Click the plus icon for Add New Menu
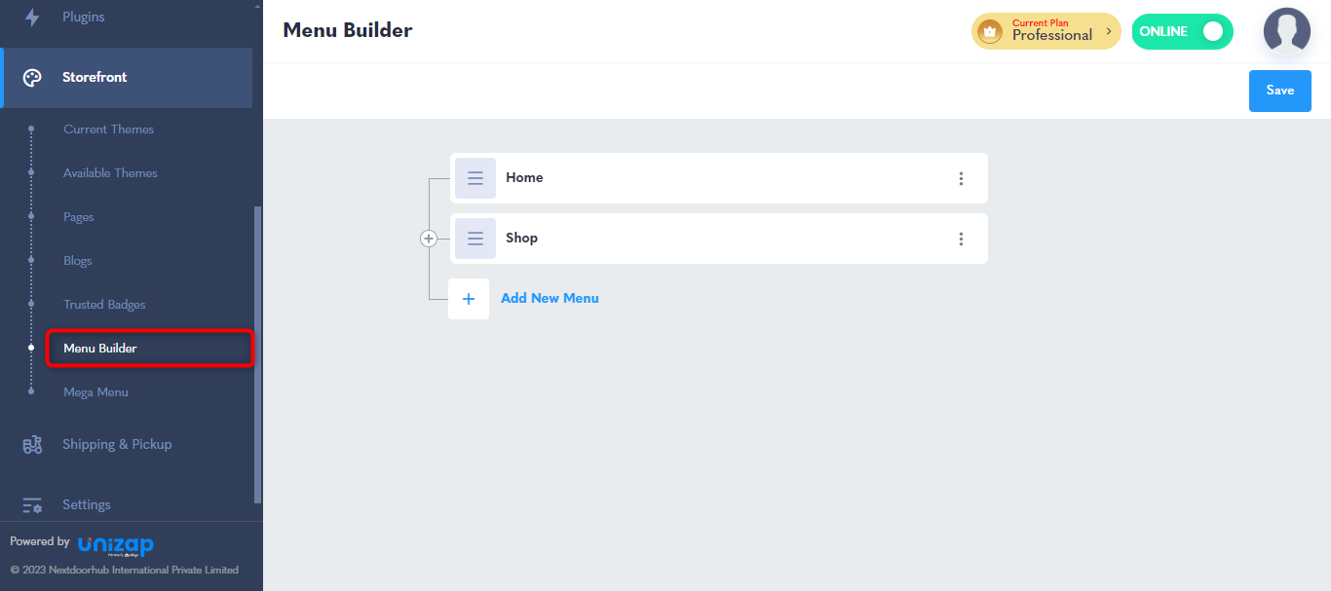 click(x=469, y=299)
